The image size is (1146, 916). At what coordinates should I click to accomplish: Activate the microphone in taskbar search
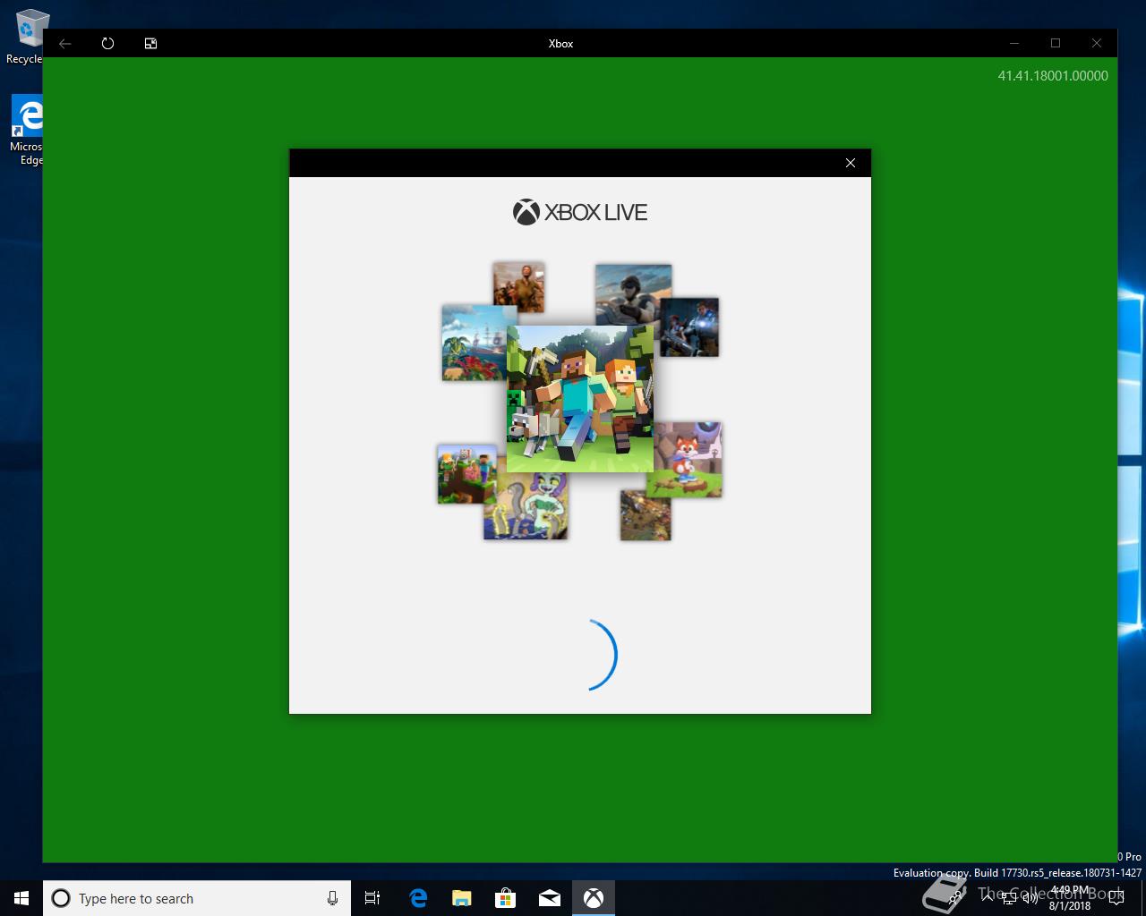pos(332,898)
